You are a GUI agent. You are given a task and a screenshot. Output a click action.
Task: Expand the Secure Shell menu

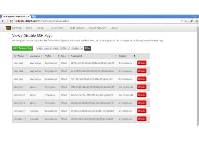pyautogui.click(x=58, y=28)
